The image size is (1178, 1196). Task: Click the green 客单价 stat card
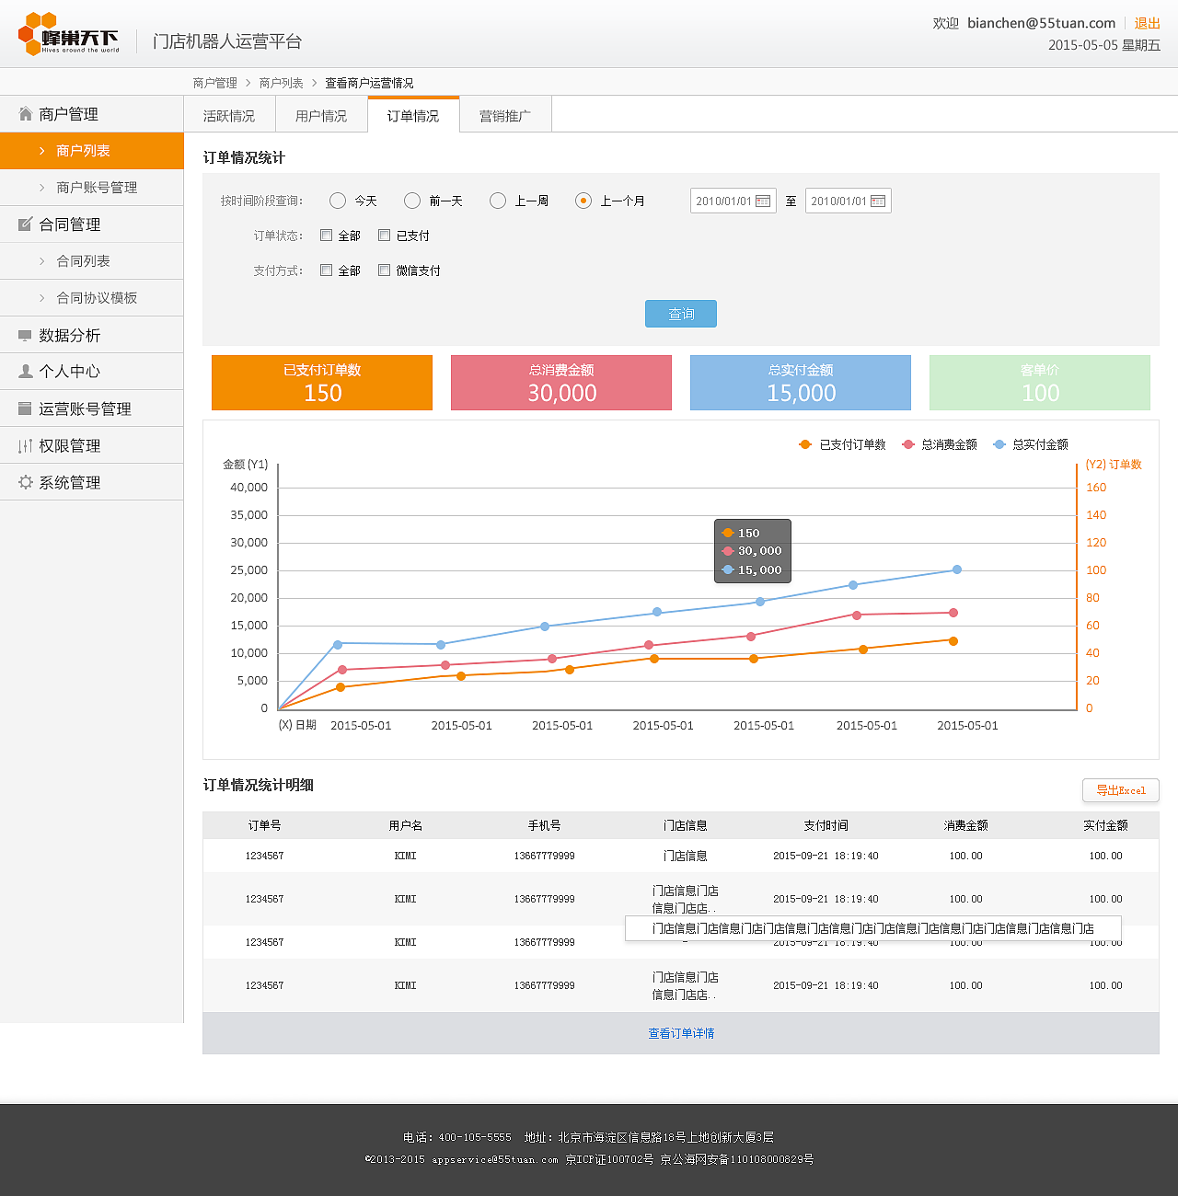tap(1040, 383)
